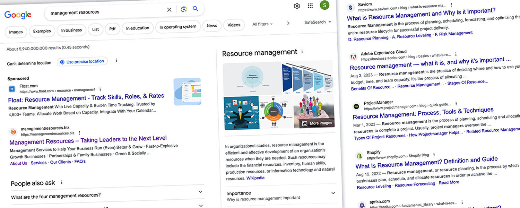
Task: Select the Pdf filter chip
Action: 112,29
